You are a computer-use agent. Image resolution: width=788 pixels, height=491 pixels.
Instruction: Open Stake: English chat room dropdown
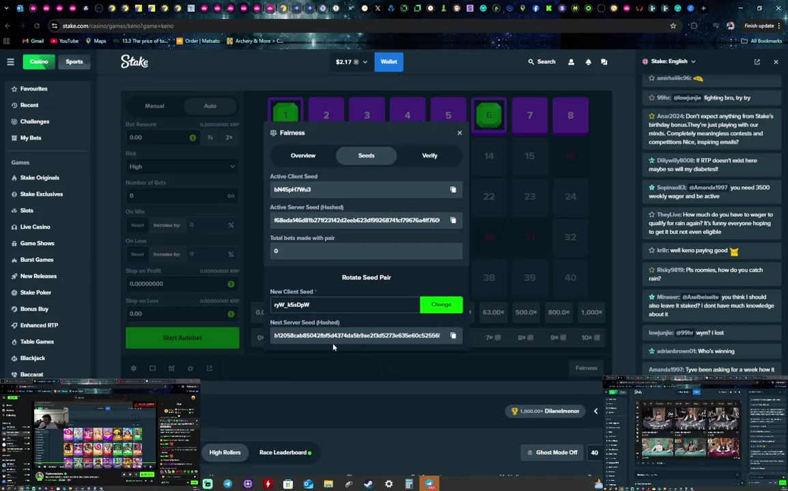tap(670, 61)
